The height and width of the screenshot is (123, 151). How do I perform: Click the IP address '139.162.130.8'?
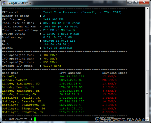point(71,91)
